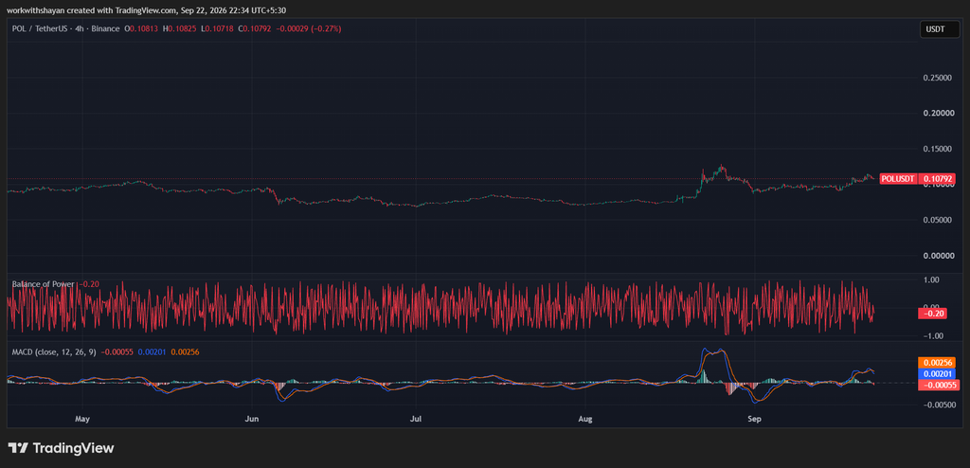
Task: Click the TradingView logo at the bottom
Action: 61,448
